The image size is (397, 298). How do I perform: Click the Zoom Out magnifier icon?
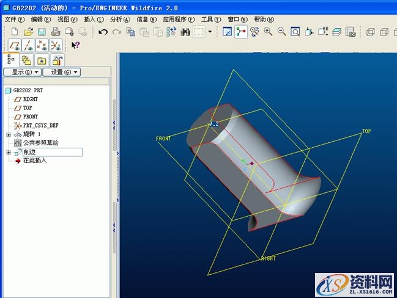(x=281, y=31)
